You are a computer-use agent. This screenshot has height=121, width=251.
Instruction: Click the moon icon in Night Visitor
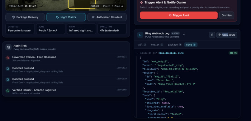click(x=57, y=17)
